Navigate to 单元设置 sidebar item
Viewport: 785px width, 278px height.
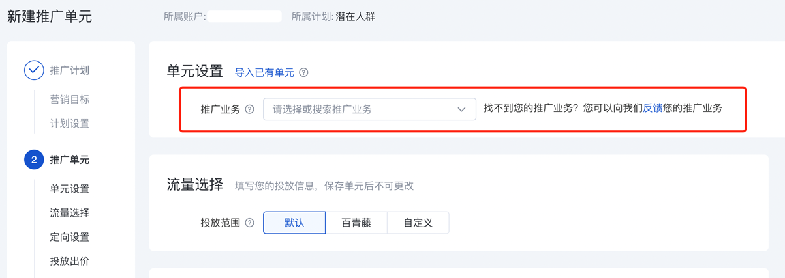pos(70,189)
